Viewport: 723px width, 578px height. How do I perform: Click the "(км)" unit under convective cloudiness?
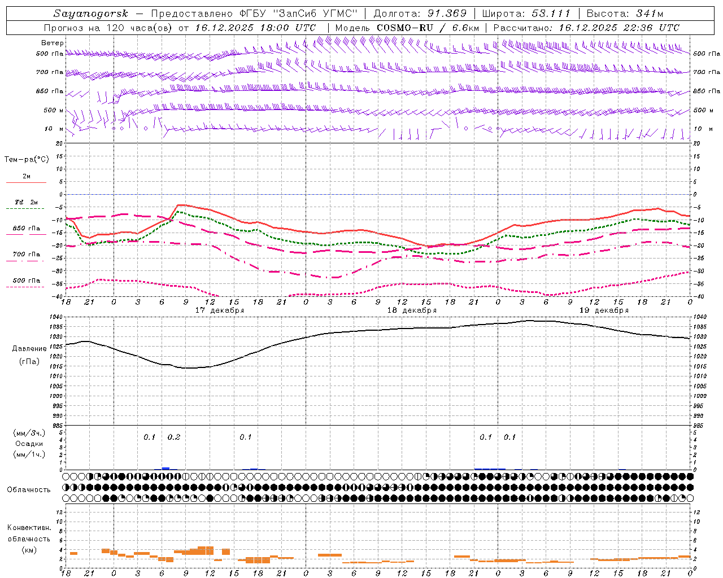pos(29,550)
